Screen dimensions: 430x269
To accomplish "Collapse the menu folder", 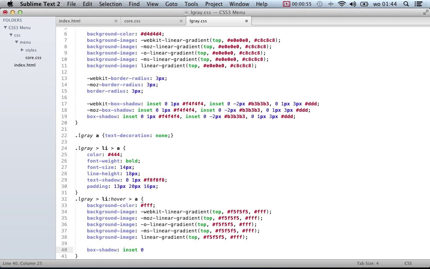I will tap(17, 42).
